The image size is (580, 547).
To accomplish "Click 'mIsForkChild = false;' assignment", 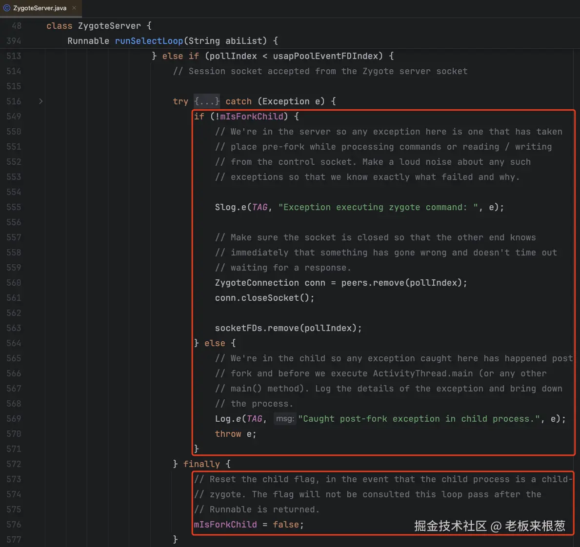I will point(249,525).
